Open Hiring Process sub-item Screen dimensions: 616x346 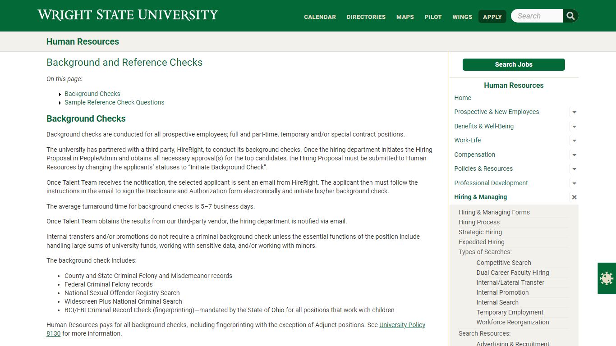tap(479, 222)
